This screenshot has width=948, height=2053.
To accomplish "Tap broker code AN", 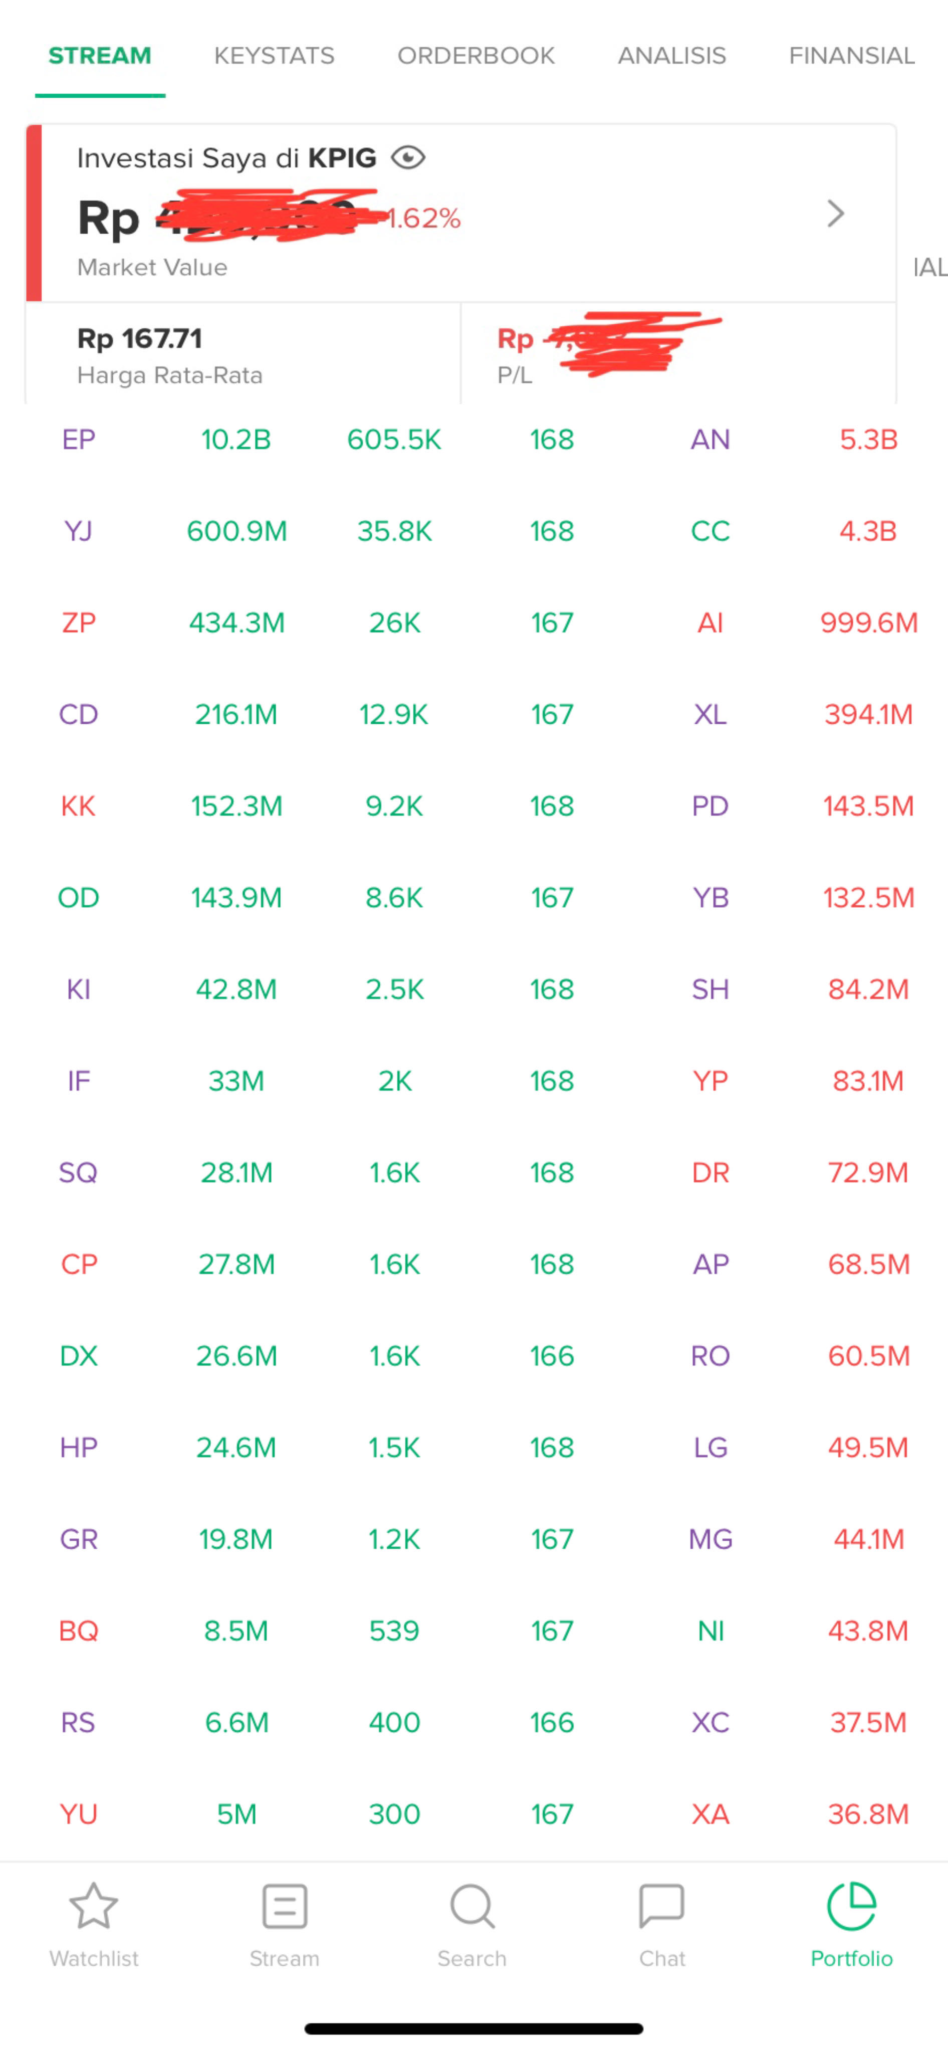I will click(710, 440).
